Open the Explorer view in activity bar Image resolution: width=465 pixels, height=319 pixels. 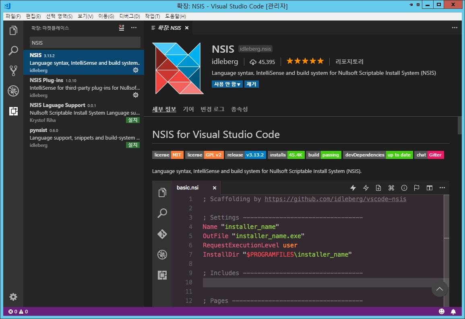(13, 31)
